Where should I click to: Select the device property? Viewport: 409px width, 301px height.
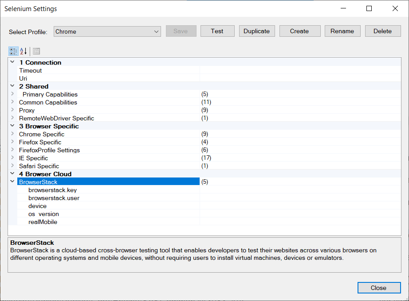pyautogui.click(x=109, y=206)
